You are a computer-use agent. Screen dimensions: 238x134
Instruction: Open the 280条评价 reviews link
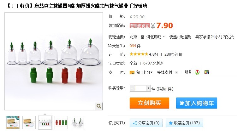[x=173, y=54]
